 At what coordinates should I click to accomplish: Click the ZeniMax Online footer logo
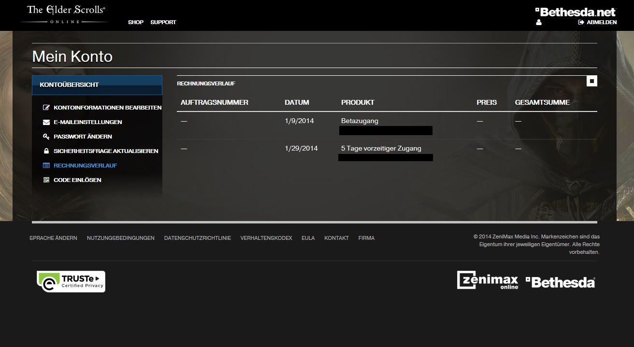click(488, 280)
